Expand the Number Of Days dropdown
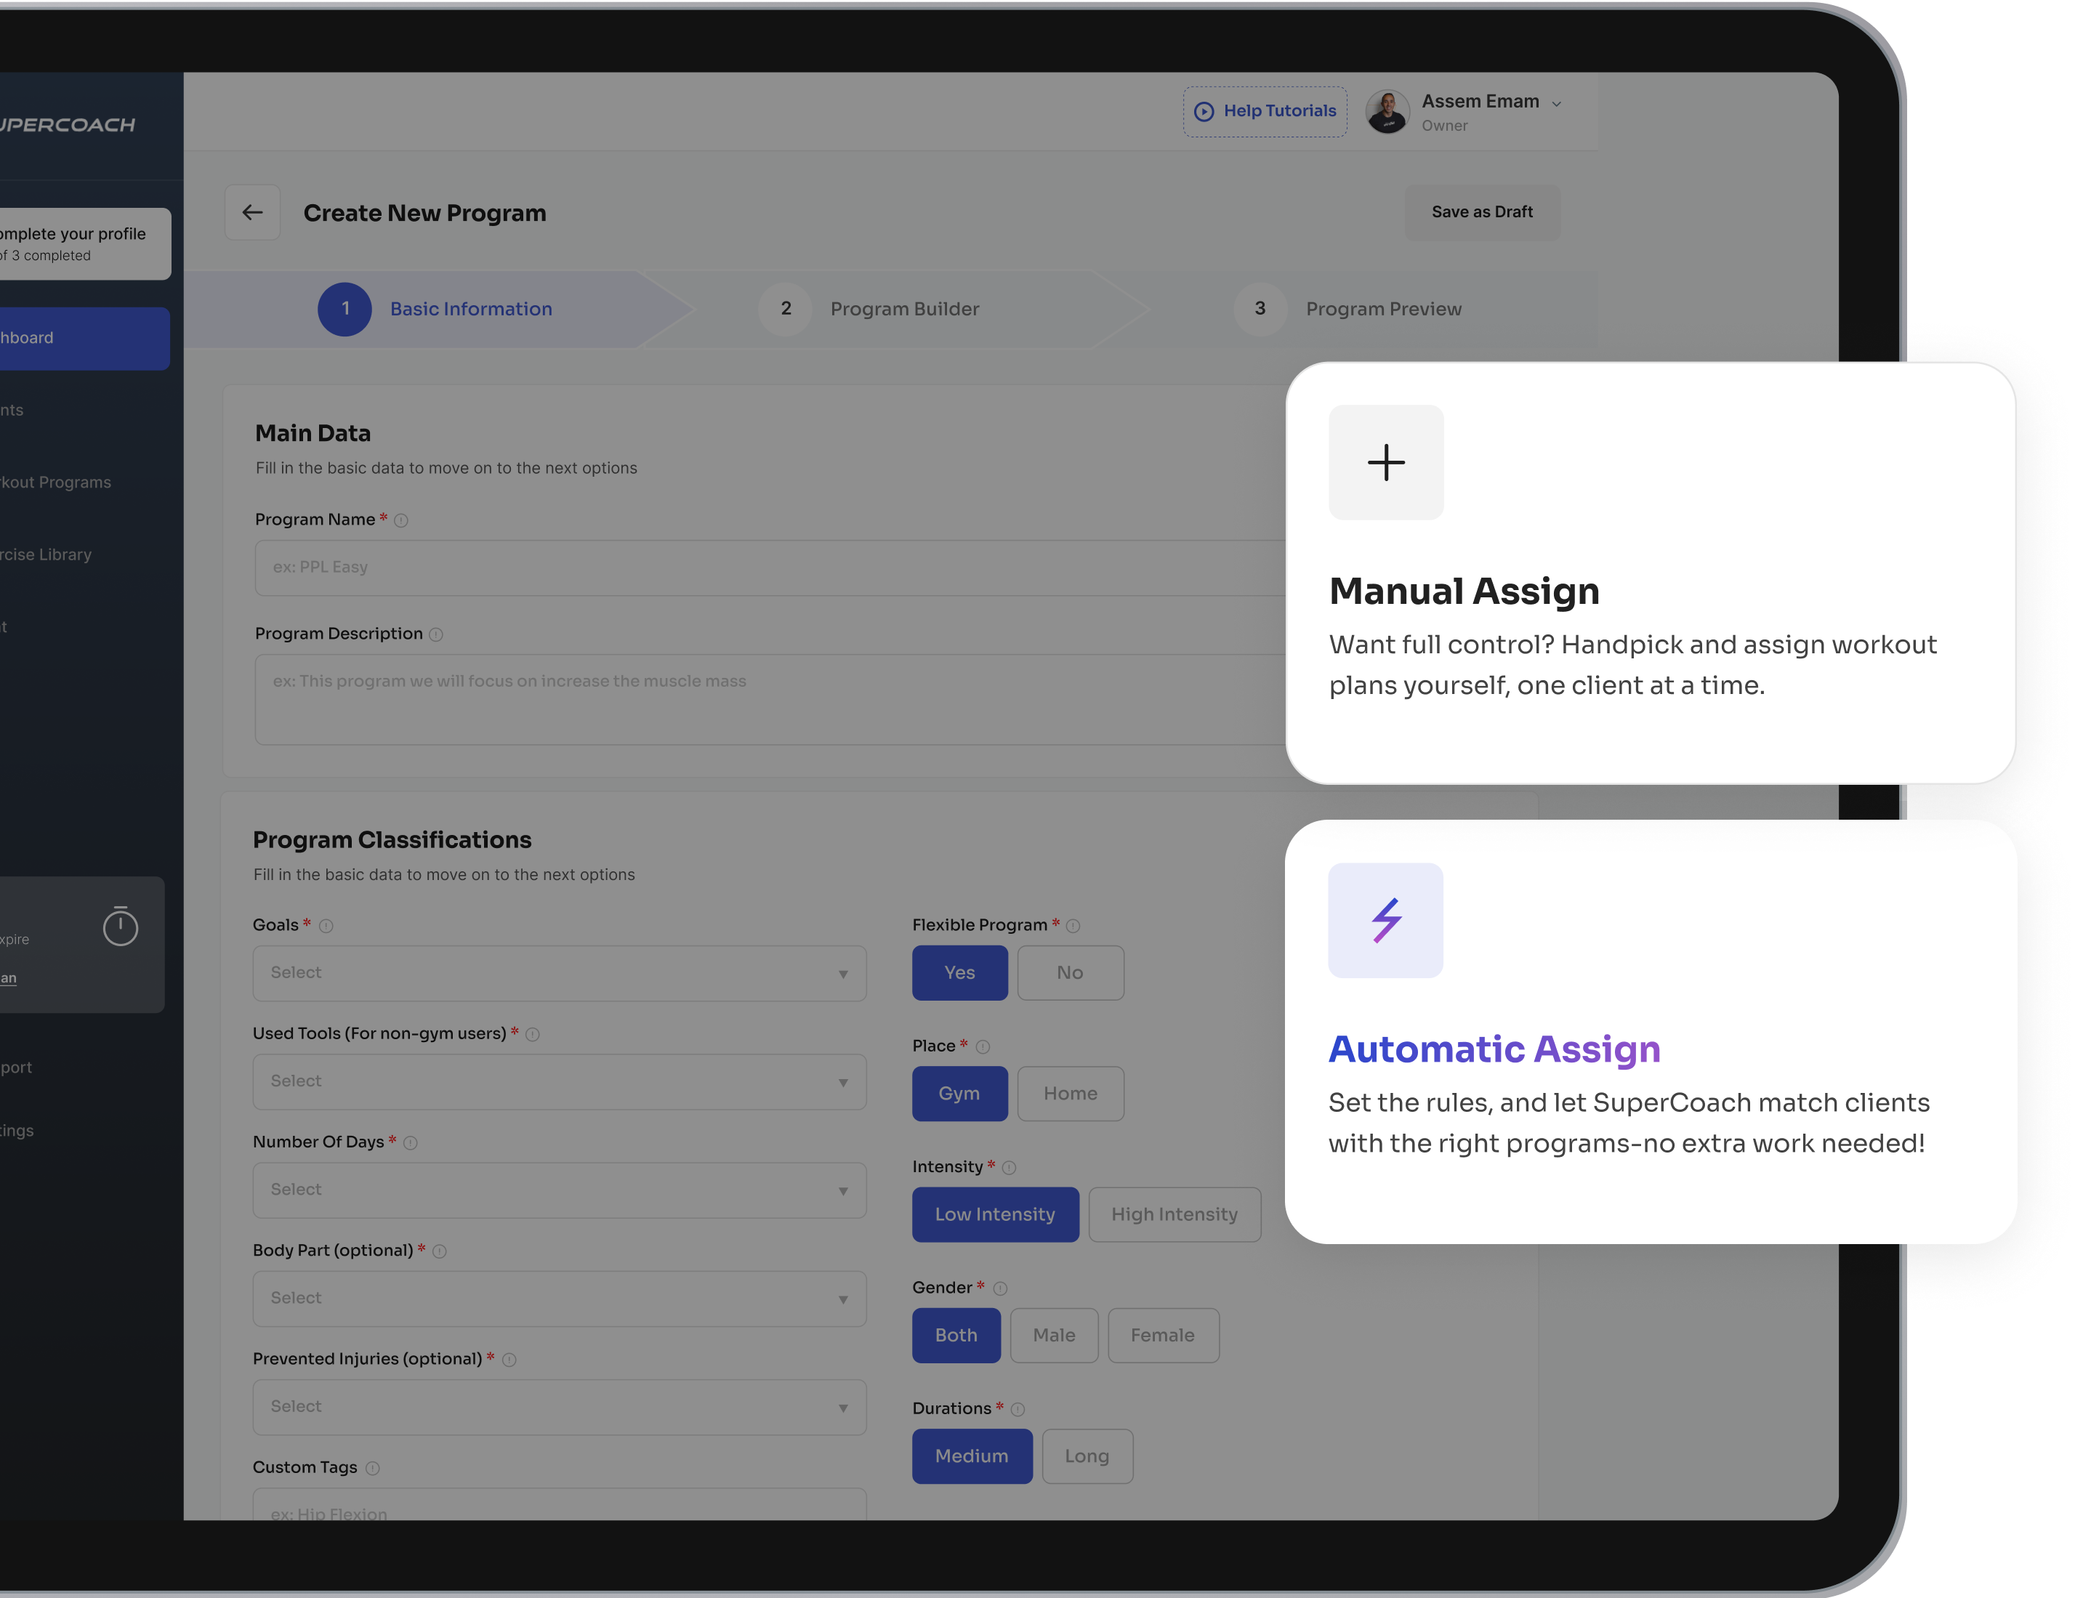2083x1598 pixels. 560,1189
